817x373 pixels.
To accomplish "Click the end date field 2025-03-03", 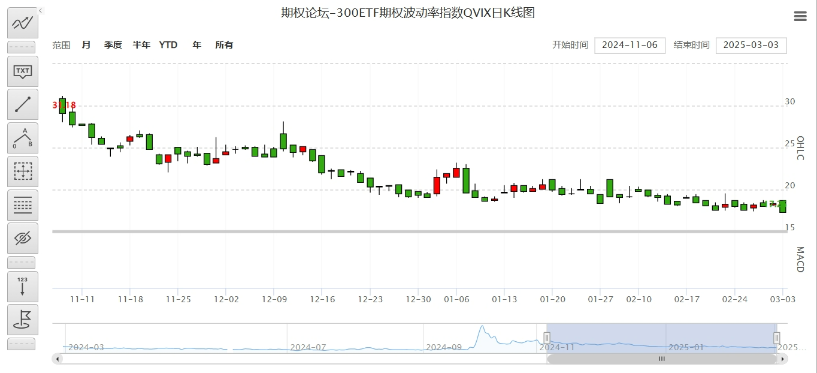I will pyautogui.click(x=751, y=45).
